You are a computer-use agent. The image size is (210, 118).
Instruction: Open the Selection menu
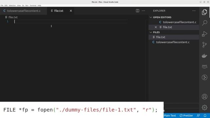(x=12, y=6)
